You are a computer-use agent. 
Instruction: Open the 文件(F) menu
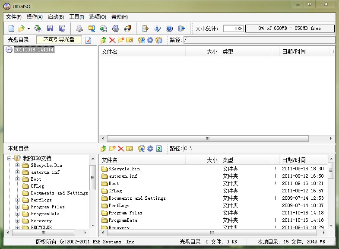point(14,17)
